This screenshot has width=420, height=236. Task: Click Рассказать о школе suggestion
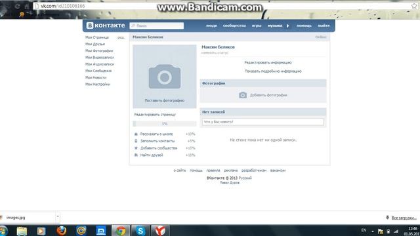click(156, 134)
